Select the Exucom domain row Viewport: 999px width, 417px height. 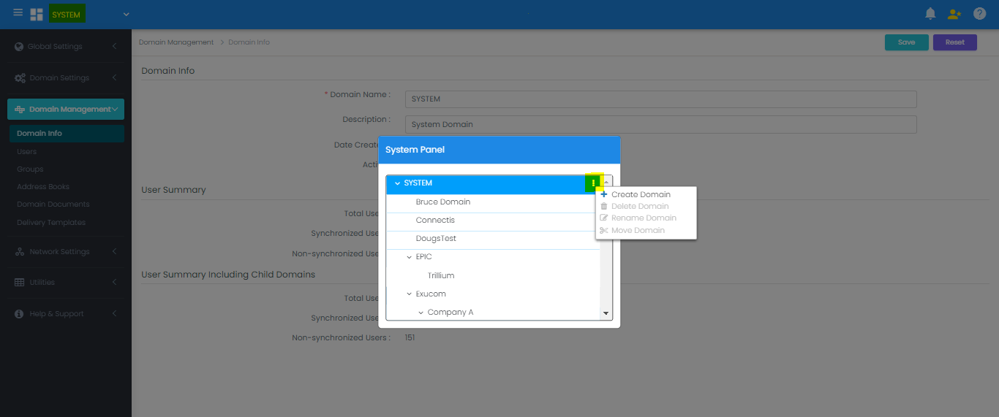[493, 294]
